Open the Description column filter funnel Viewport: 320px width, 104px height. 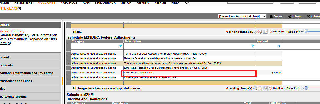point(253,46)
